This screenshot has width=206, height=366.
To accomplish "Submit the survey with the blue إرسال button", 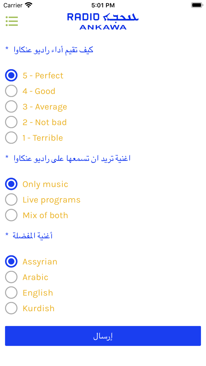I will [x=103, y=336].
